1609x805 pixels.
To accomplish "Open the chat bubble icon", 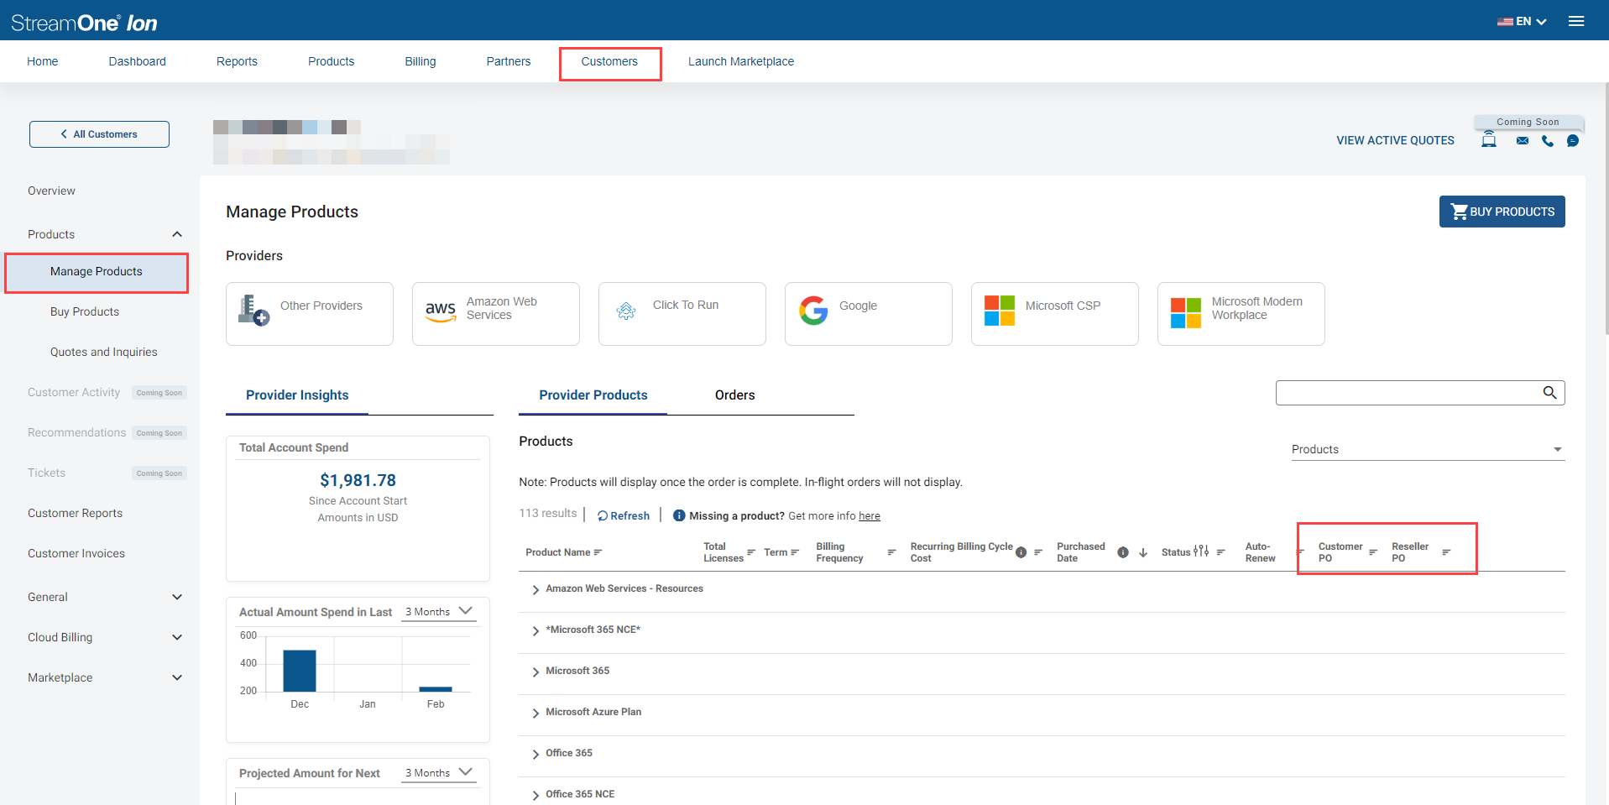I will pos(1573,141).
